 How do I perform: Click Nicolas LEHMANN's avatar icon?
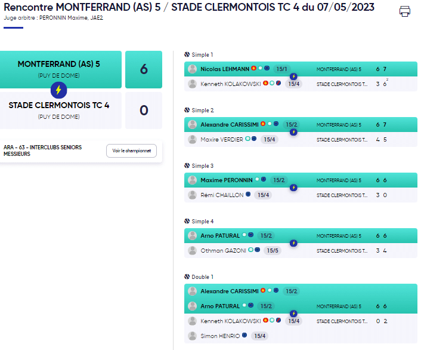[x=192, y=69]
